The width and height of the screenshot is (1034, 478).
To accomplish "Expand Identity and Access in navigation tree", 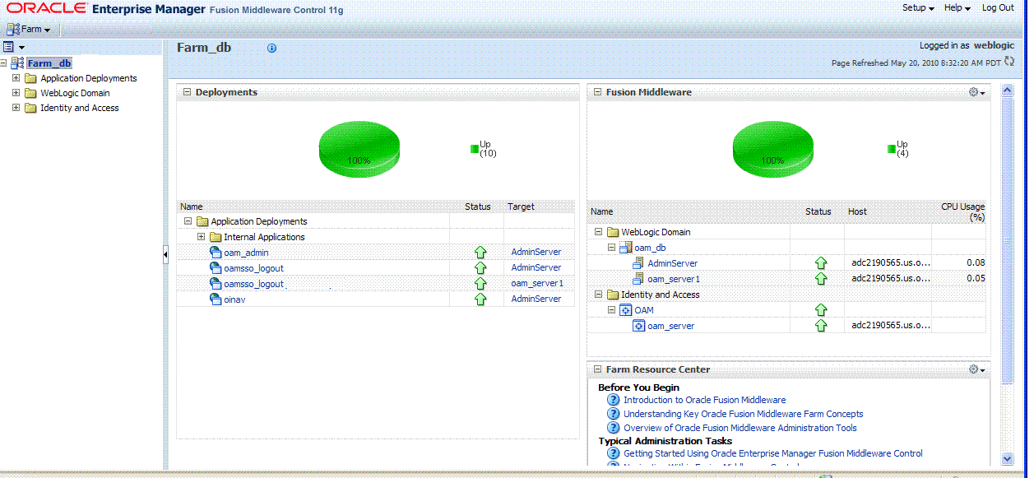I will pos(16,108).
